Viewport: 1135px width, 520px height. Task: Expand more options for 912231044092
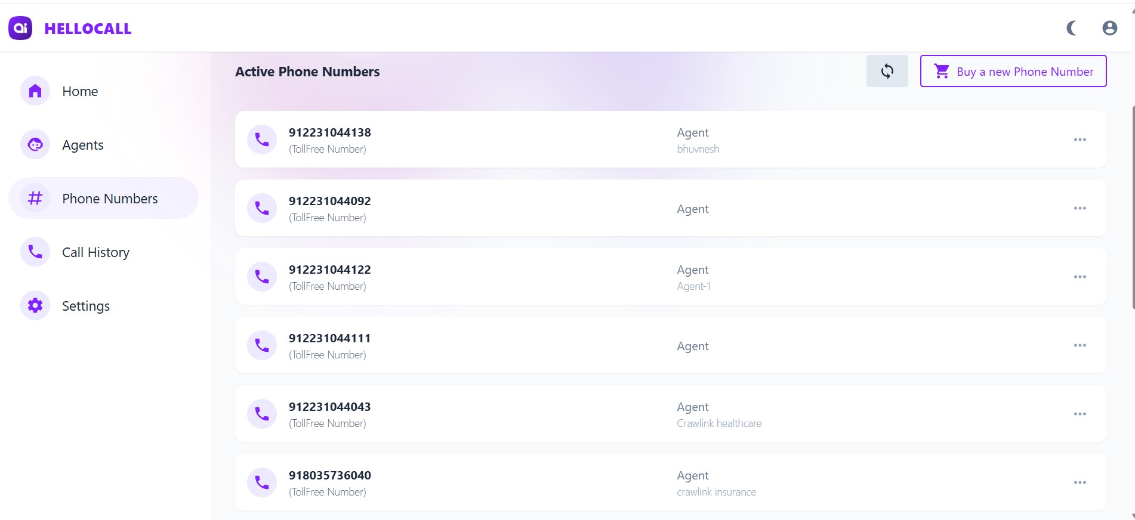pos(1080,208)
